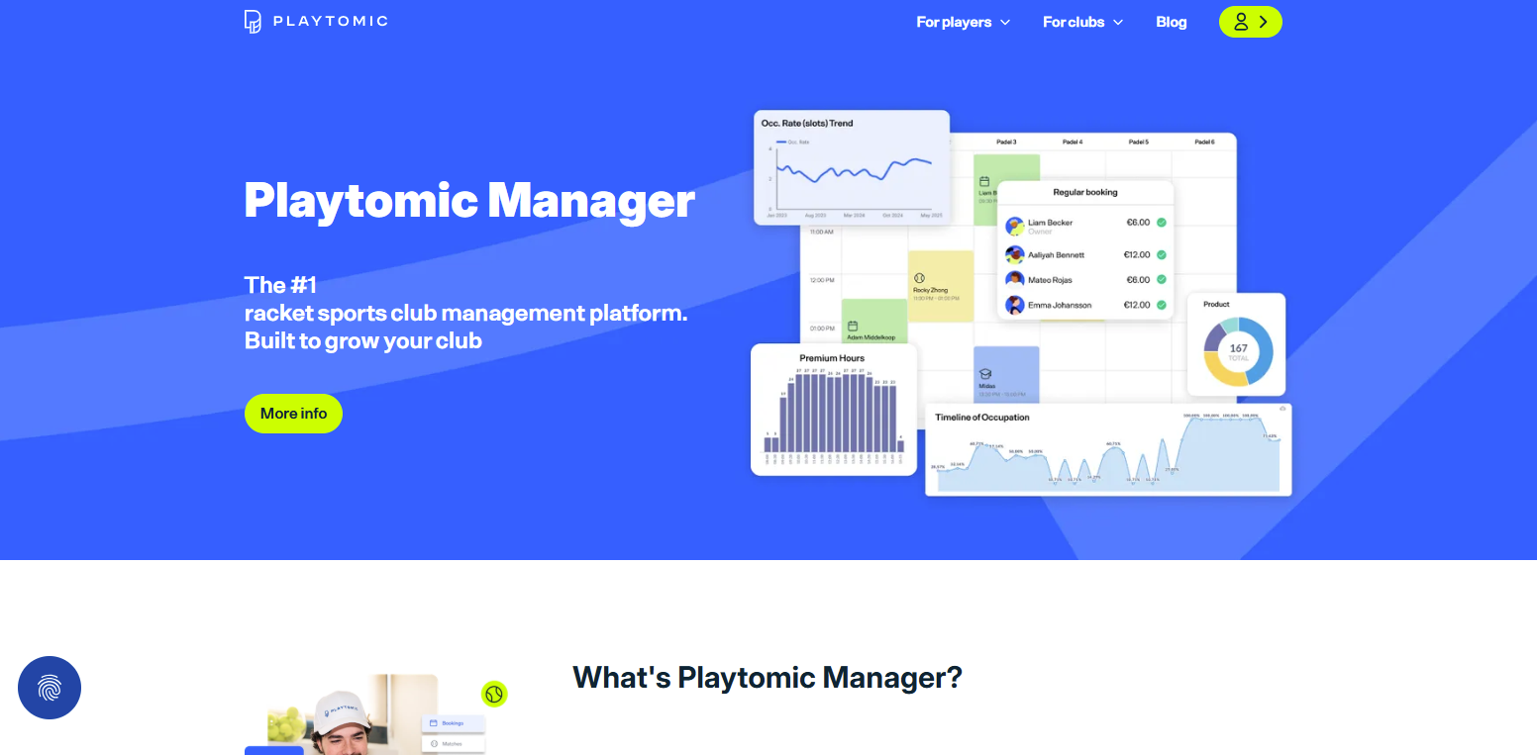The width and height of the screenshot is (1537, 755).
Task: Click the green check beside Emma Johansson's €12.00
Action: [1162, 305]
